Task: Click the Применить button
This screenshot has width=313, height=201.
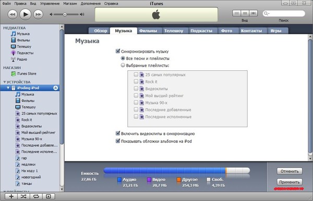Action: point(290,182)
